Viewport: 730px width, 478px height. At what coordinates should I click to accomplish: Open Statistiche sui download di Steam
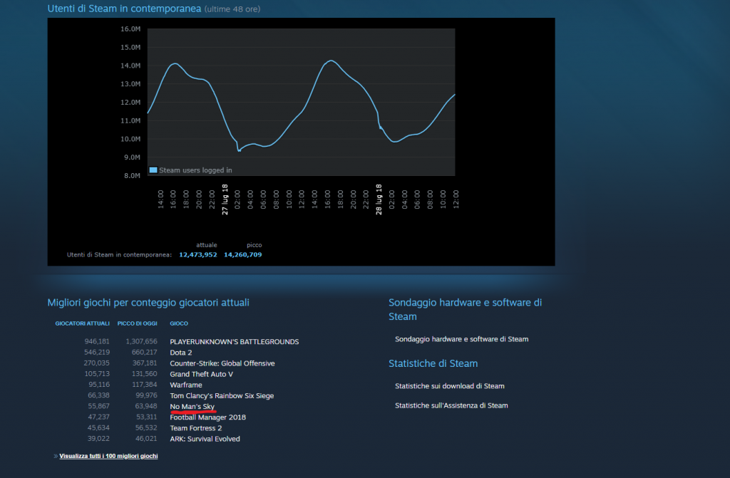coord(449,386)
